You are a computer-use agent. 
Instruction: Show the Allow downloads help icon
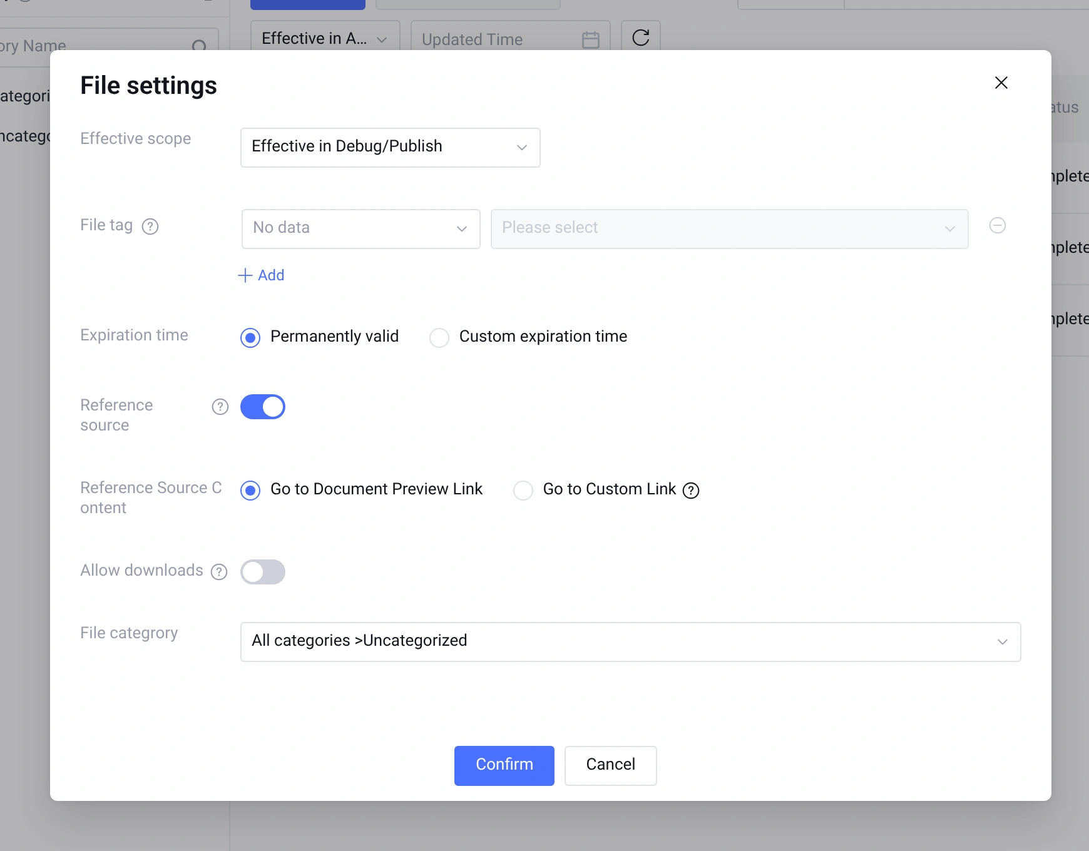[x=219, y=571]
